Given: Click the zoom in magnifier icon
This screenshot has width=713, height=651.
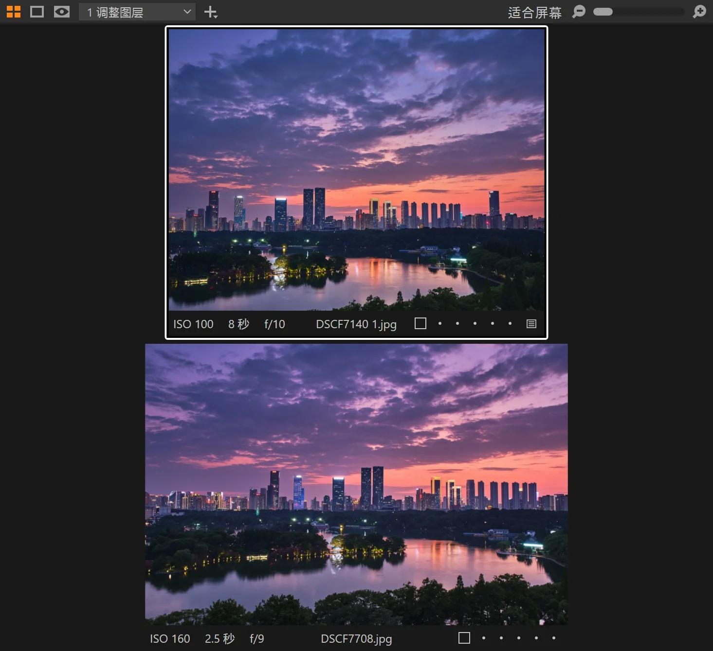Looking at the screenshot, I should 699,12.
